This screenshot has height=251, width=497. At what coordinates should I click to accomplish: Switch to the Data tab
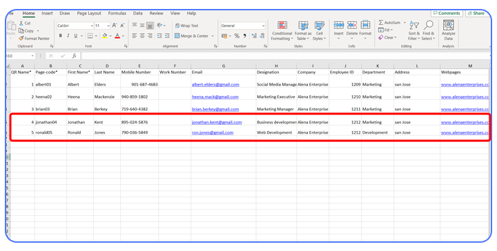tap(137, 13)
